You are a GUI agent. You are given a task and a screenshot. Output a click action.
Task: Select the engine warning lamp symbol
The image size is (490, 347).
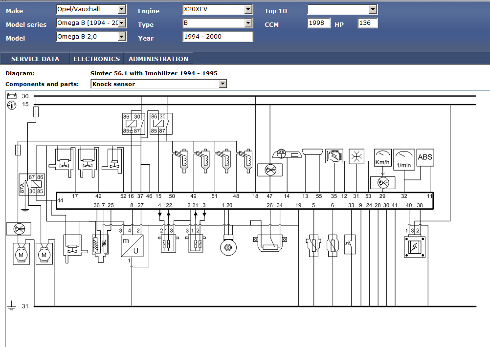[334, 156]
